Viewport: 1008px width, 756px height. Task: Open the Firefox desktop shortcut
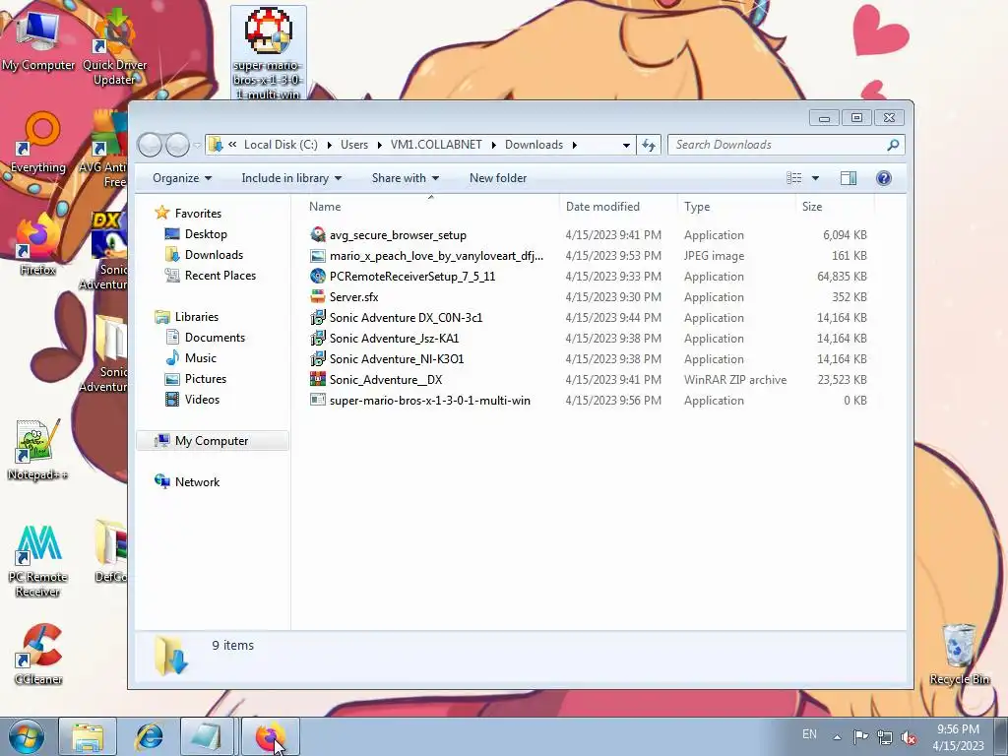click(x=38, y=245)
